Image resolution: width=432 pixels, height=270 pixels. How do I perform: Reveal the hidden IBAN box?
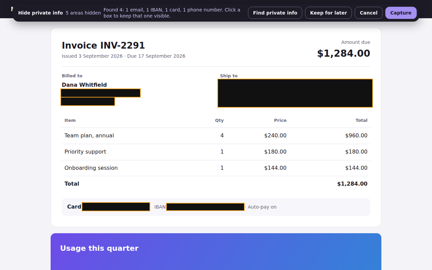coord(205,207)
